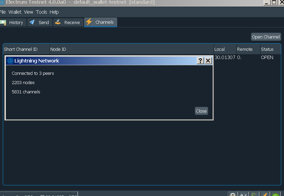Click the Remote column header
Image resolution: width=284 pixels, height=196 pixels.
coord(248,49)
